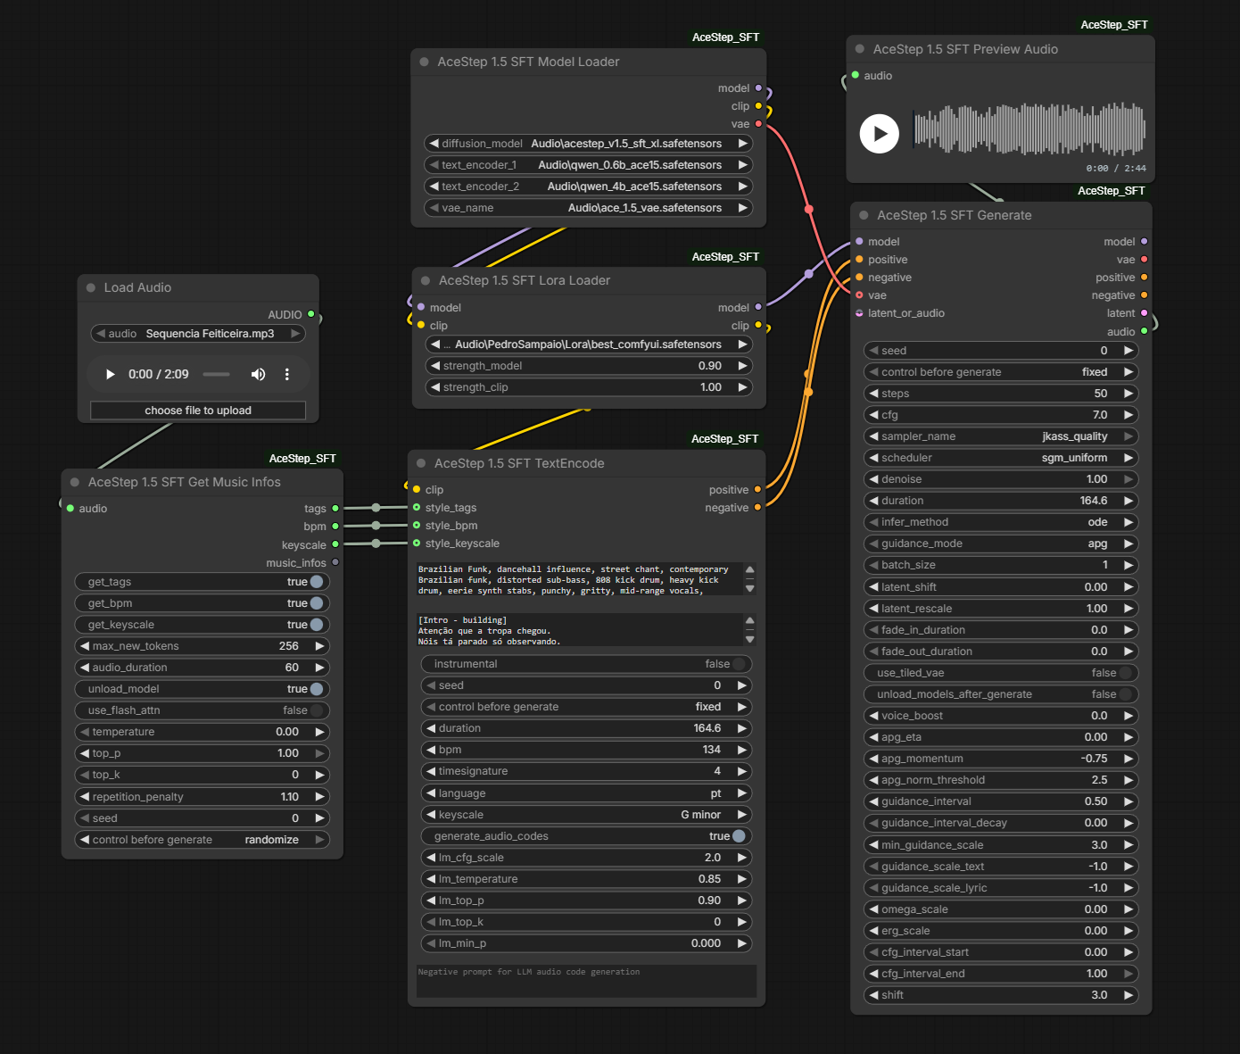Viewport: 1240px width, 1054px height.
Task: Collapse the AceStep 1.5 SFT Model Loader node
Action: (x=425, y=62)
